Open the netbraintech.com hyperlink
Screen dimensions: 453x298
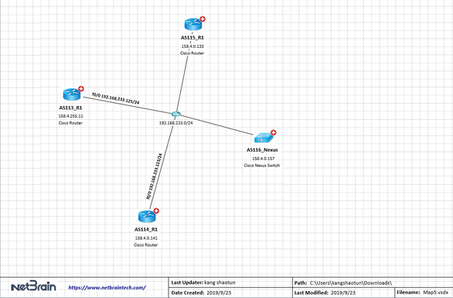point(107,288)
